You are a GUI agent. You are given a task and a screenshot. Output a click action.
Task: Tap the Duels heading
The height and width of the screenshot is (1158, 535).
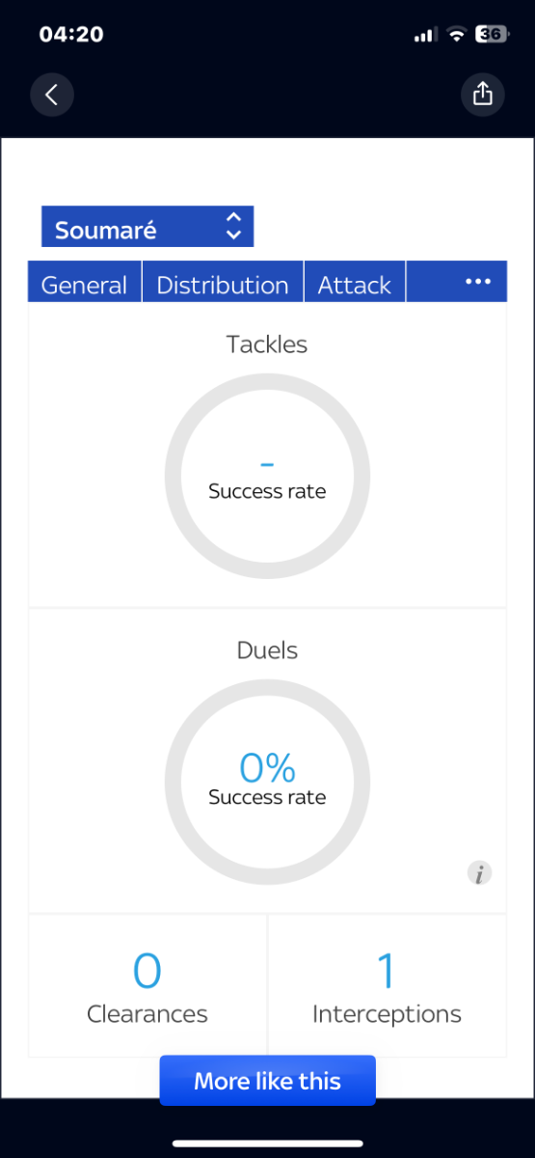tap(267, 650)
